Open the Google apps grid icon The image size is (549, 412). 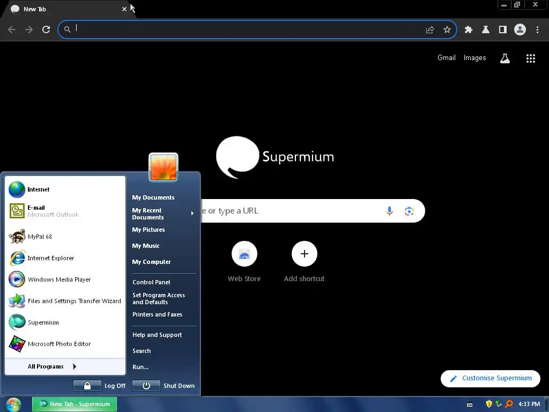pyautogui.click(x=531, y=58)
